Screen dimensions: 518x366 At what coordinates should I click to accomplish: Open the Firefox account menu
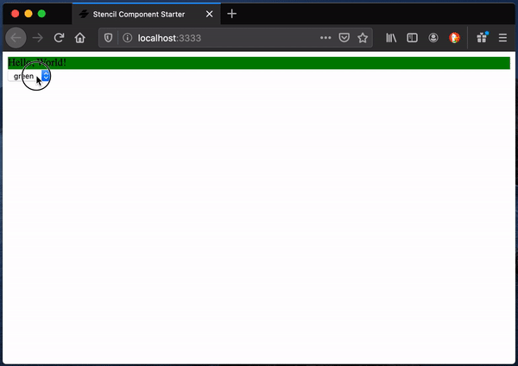click(433, 38)
